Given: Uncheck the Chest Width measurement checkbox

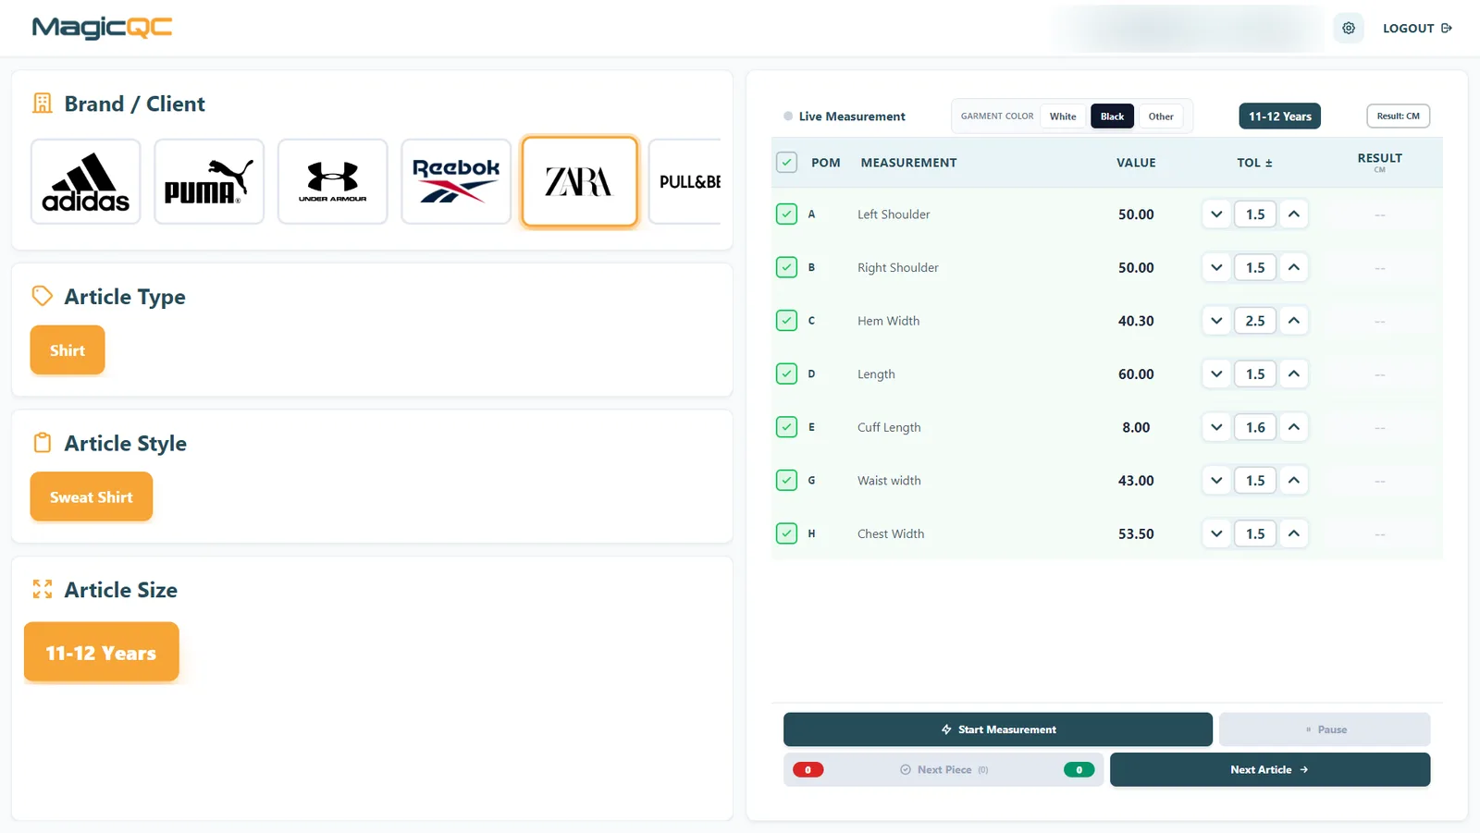Looking at the screenshot, I should click(x=786, y=533).
